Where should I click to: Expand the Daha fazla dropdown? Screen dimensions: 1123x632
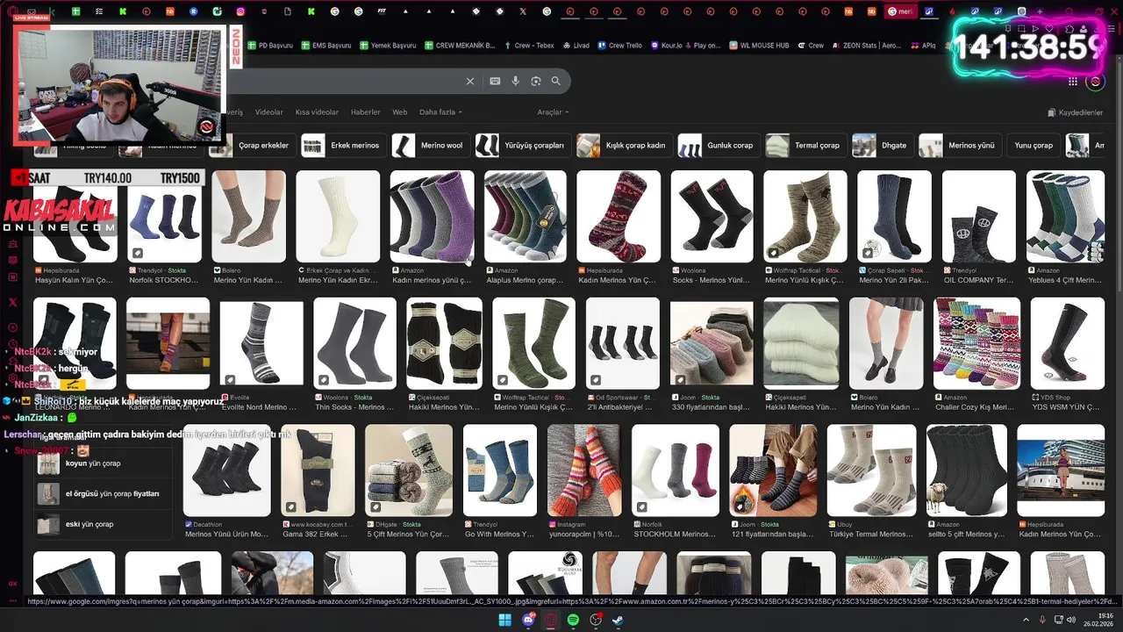[440, 112]
